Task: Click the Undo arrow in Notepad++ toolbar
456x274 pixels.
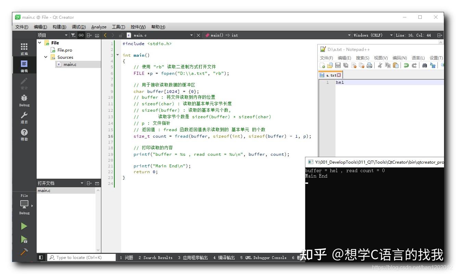Action: coord(407,65)
